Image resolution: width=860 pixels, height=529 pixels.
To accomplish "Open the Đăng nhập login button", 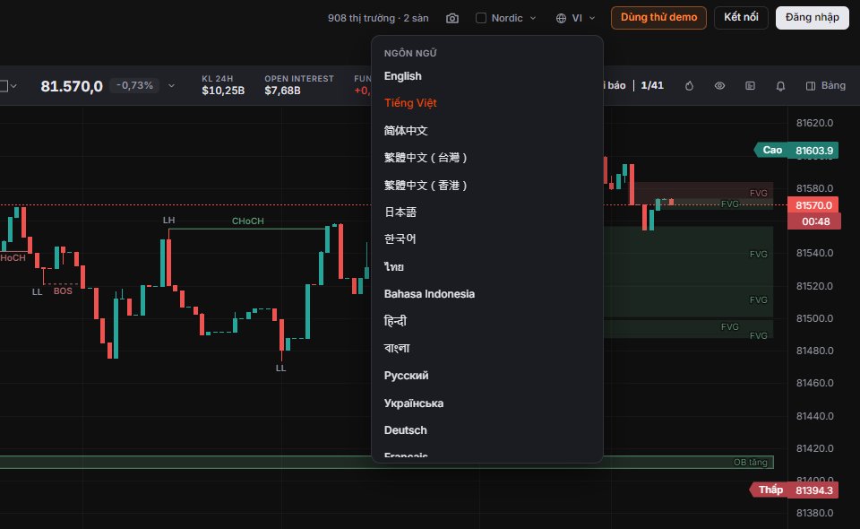I will point(813,18).
